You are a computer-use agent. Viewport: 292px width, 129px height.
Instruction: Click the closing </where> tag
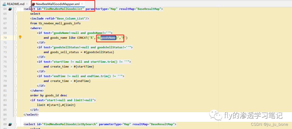click(x=37, y=91)
